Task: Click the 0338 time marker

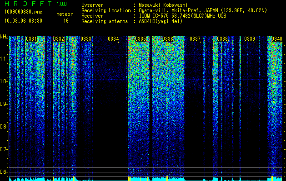Action: point(222,39)
